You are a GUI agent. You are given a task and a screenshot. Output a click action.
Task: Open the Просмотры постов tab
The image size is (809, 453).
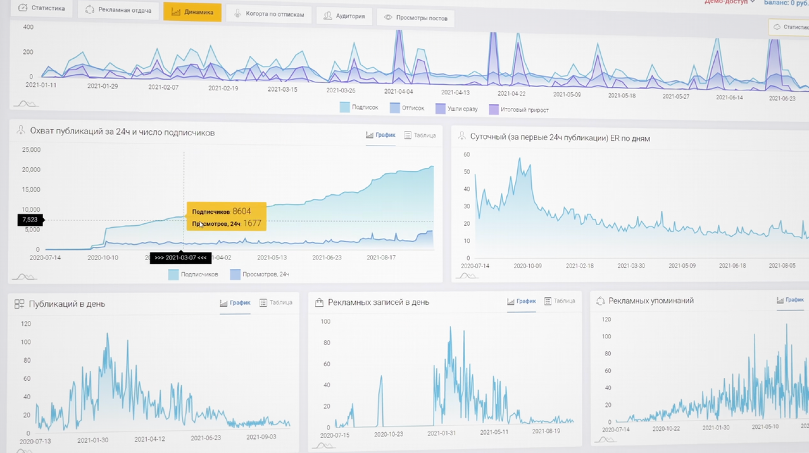pyautogui.click(x=415, y=18)
